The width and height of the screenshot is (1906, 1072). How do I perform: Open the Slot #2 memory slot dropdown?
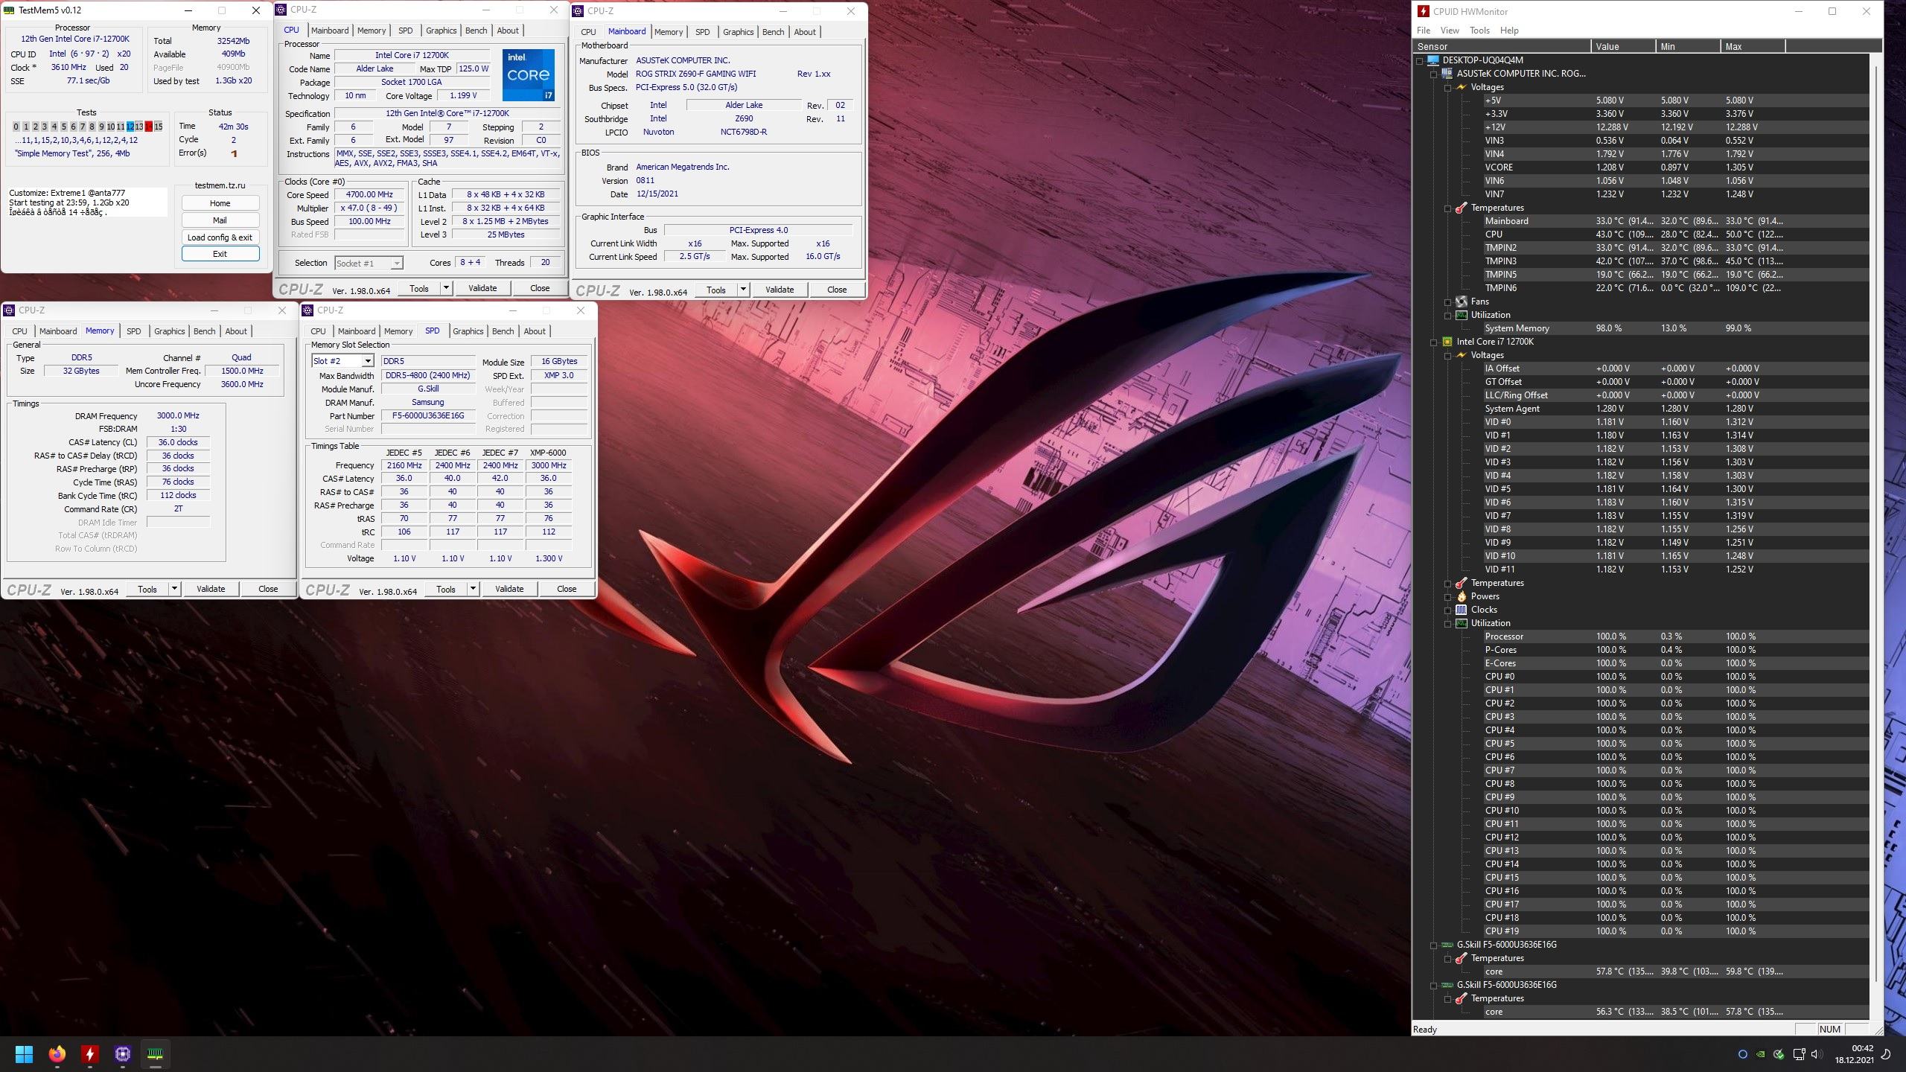[367, 361]
